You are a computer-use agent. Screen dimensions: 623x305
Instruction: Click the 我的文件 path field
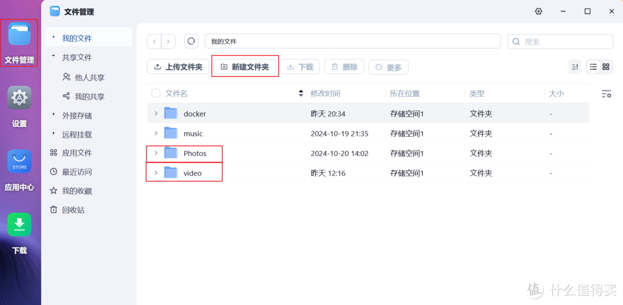pos(352,41)
